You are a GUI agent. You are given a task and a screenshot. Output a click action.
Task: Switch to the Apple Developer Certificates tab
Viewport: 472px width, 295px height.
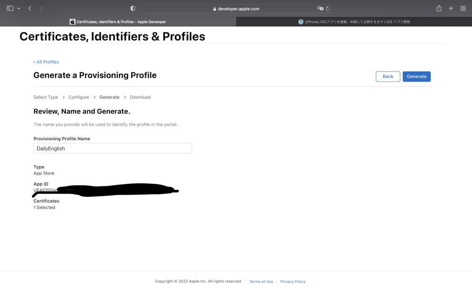118,22
